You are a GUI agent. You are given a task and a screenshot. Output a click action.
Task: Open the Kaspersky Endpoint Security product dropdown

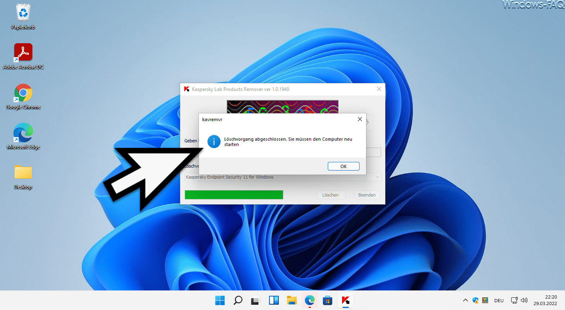pyautogui.click(x=283, y=177)
